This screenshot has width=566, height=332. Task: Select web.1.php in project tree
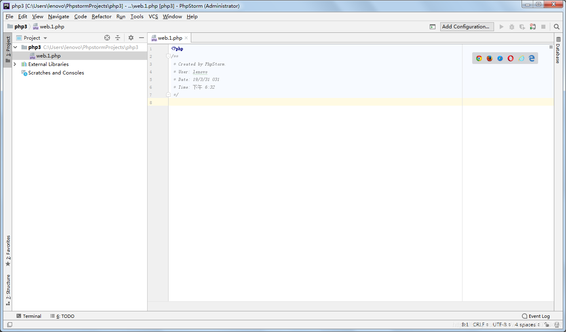pyautogui.click(x=80, y=56)
